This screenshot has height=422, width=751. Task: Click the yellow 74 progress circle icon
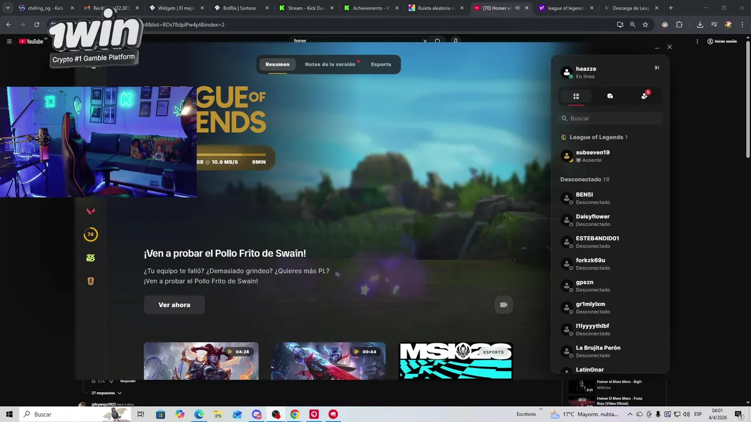click(x=90, y=234)
